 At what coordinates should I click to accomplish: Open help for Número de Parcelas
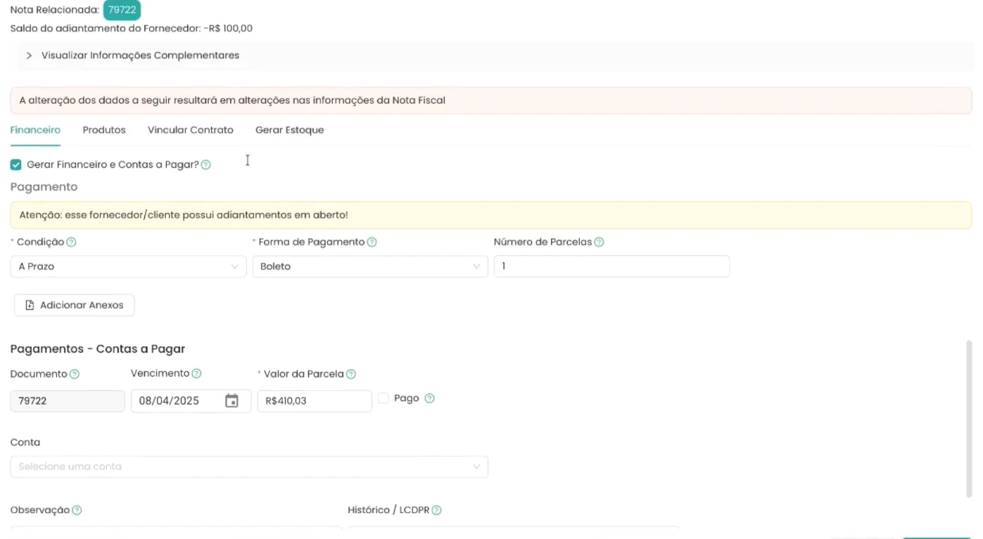pyautogui.click(x=598, y=242)
